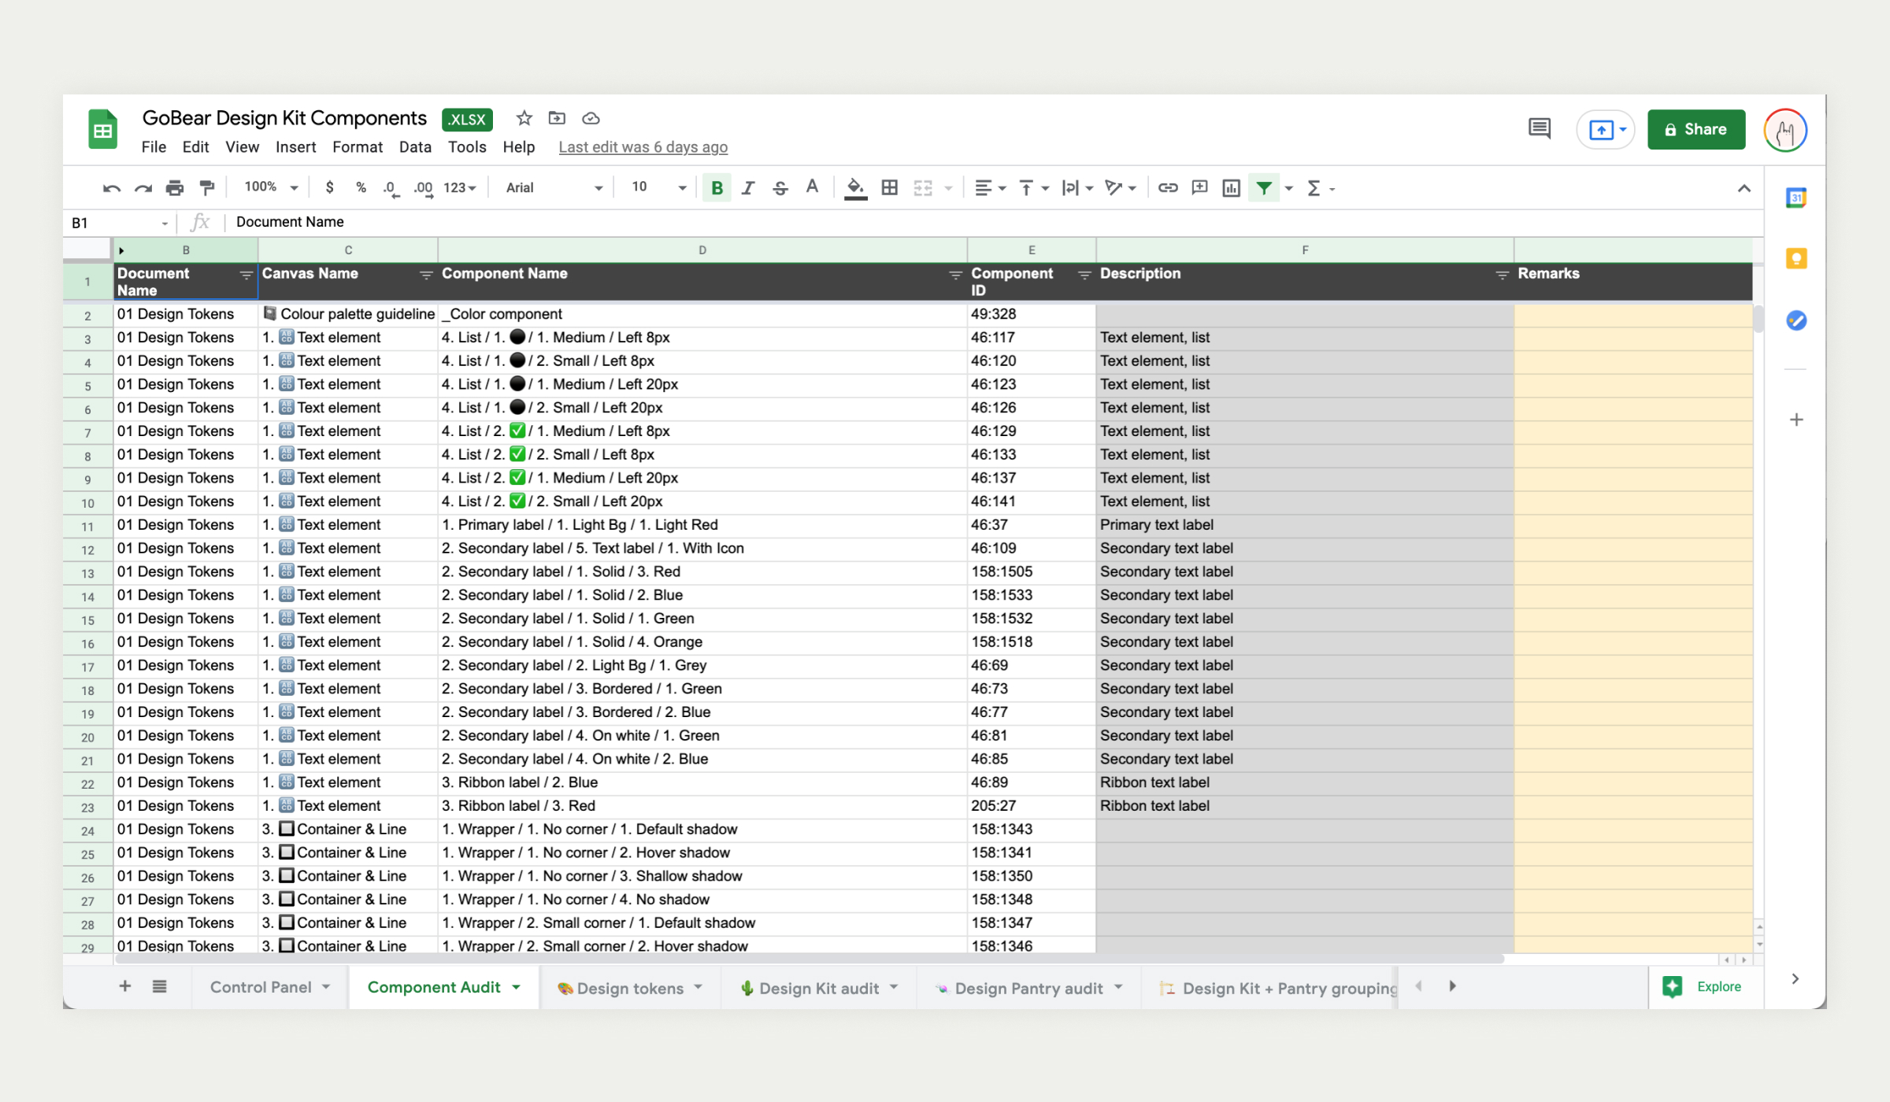
Task: Open the last edit history link
Action: click(643, 147)
